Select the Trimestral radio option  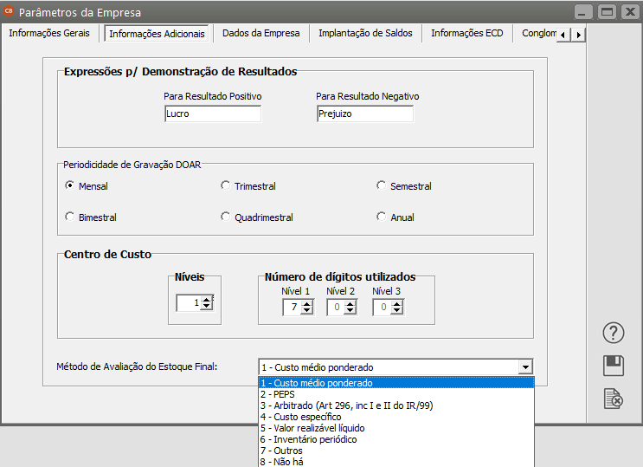226,185
